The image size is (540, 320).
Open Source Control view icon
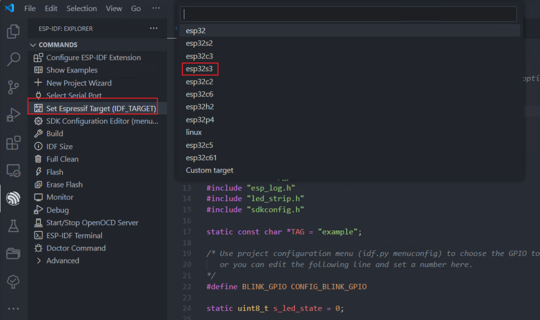coord(13,87)
